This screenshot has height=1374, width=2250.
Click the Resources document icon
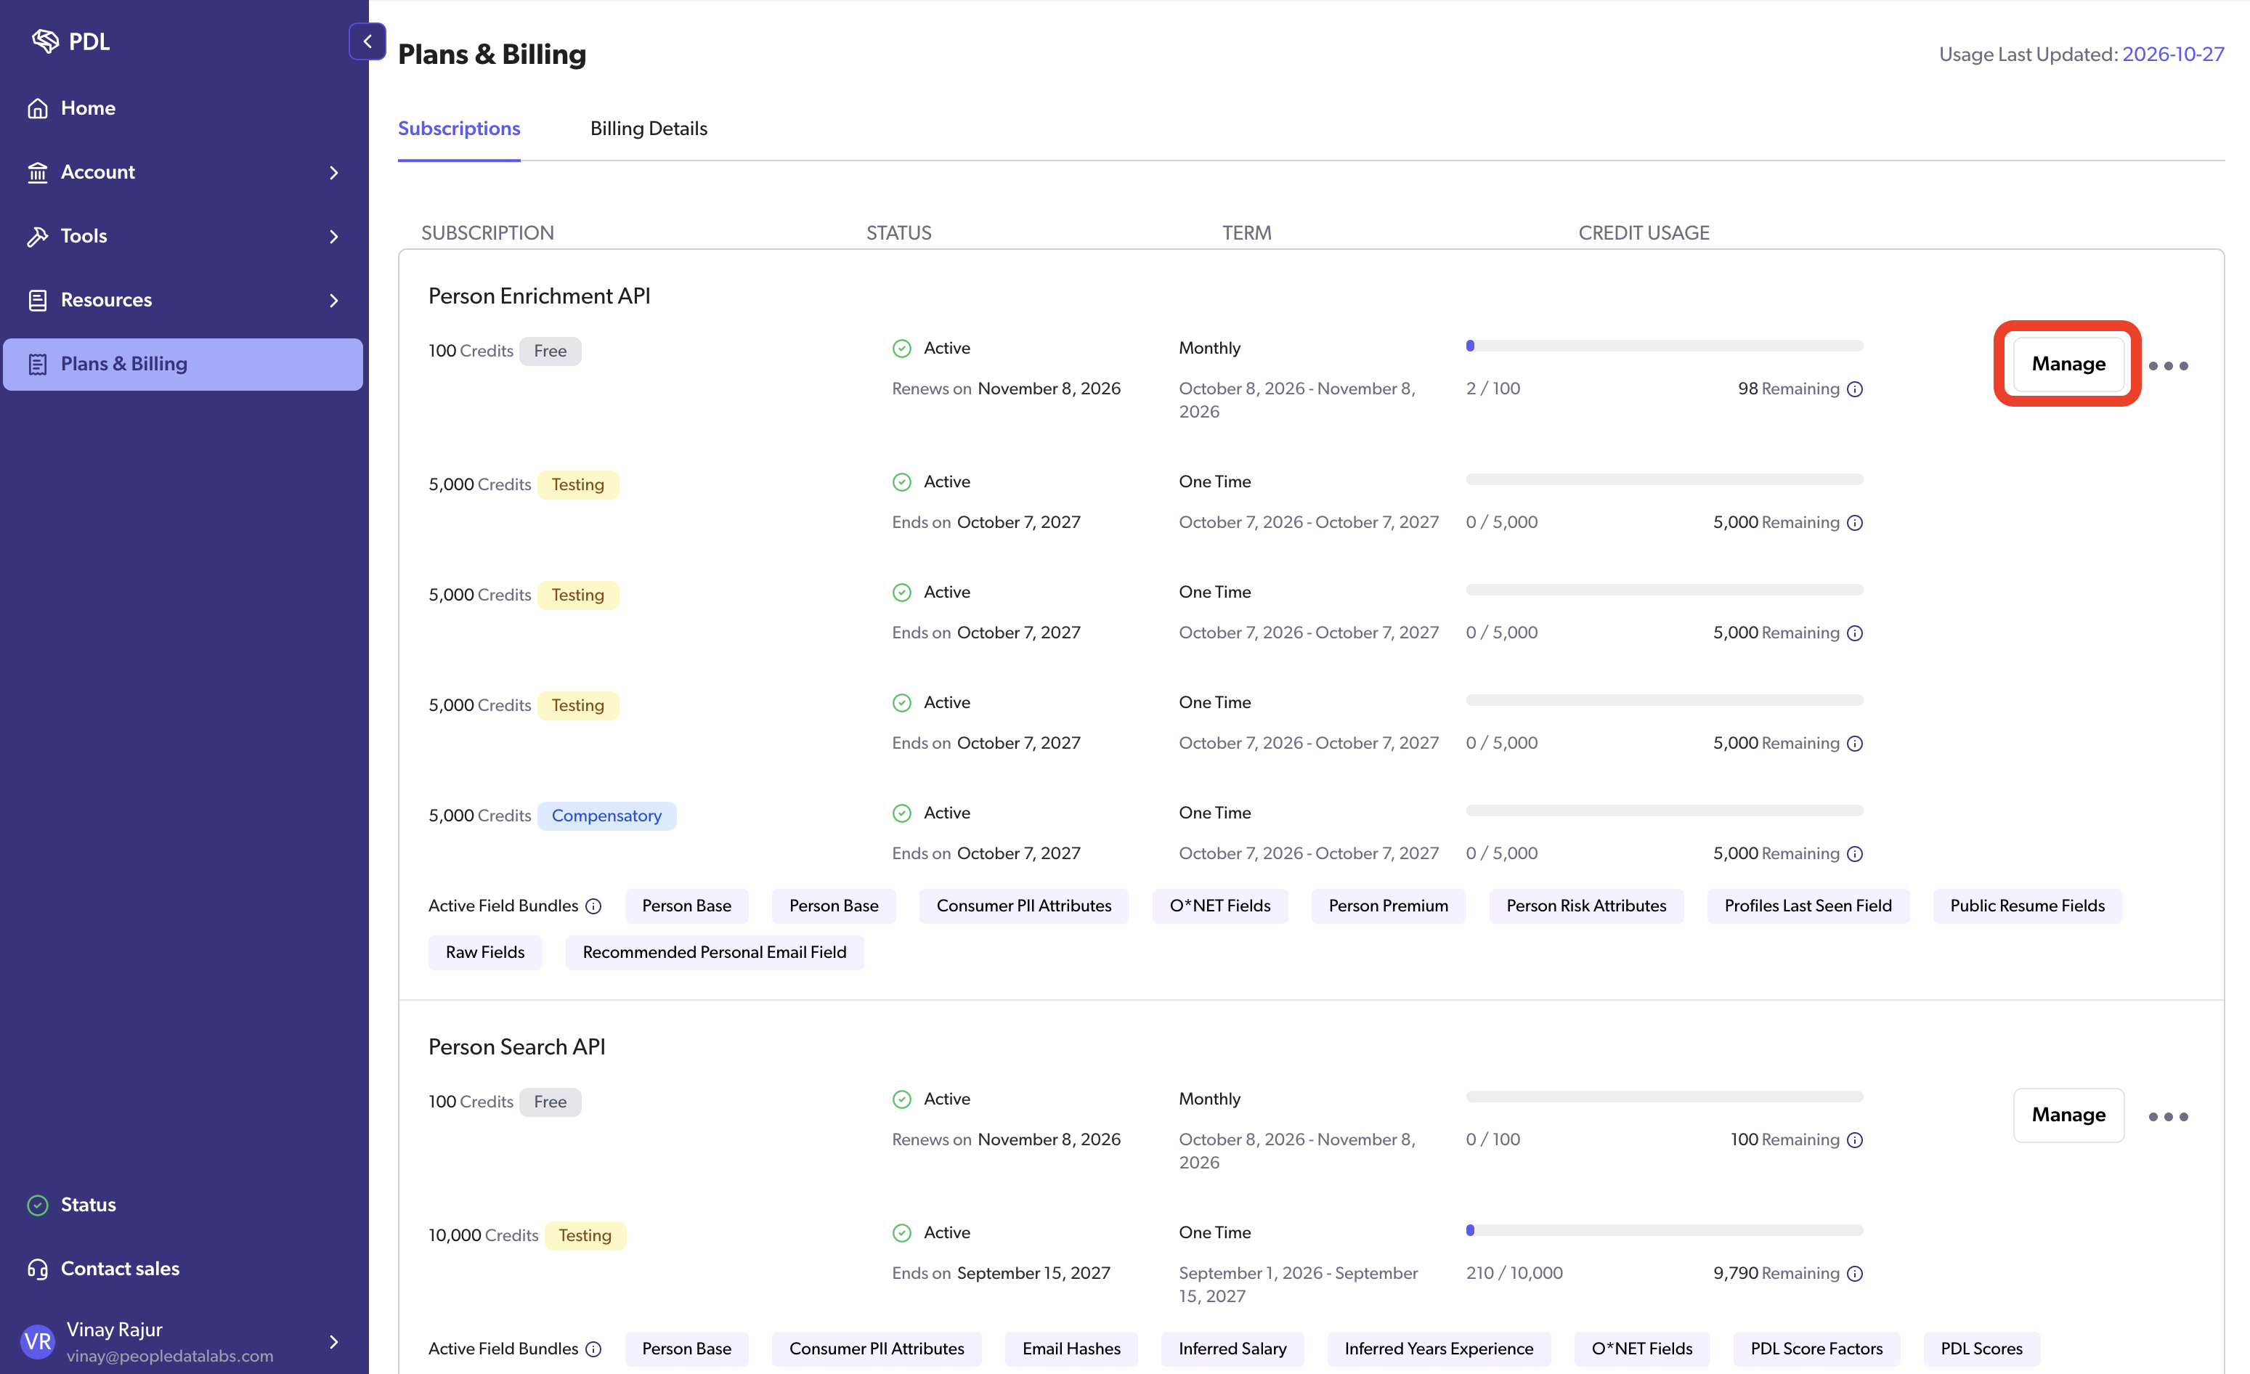38,301
